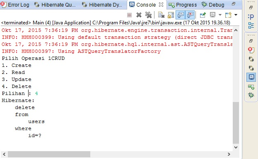Click the console scroll down arrow
258x159 pixels.
point(236,147)
